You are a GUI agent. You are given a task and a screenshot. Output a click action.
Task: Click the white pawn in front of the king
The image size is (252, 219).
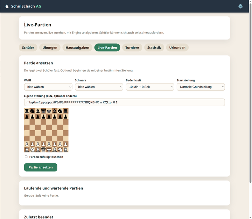(x=49, y=144)
